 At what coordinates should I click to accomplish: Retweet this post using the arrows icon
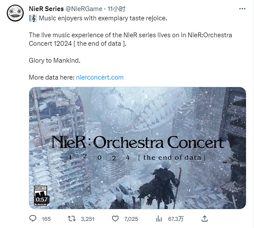(x=72, y=218)
